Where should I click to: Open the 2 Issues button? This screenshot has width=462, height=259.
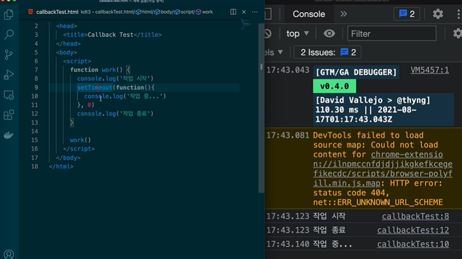click(x=327, y=53)
